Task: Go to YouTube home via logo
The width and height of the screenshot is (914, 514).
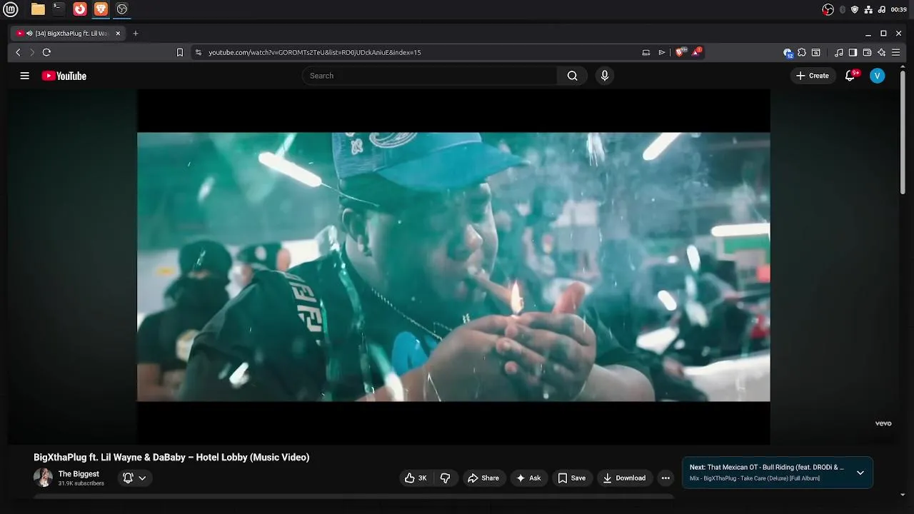Action: [64, 76]
